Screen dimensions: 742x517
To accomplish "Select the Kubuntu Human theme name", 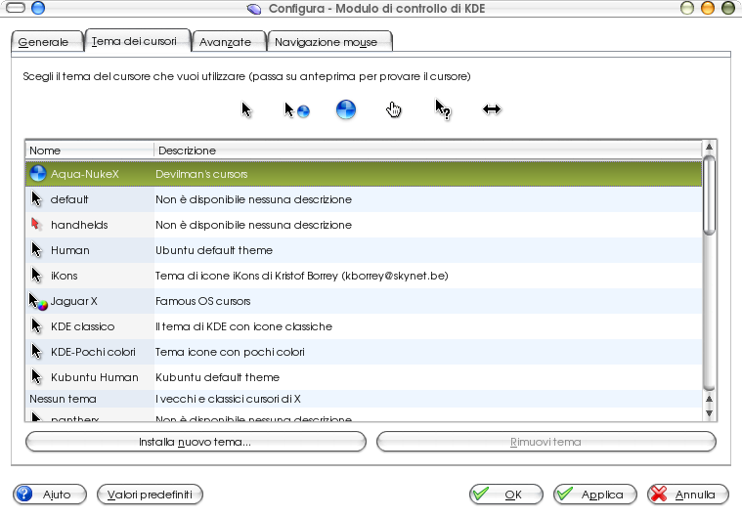I will tap(94, 377).
